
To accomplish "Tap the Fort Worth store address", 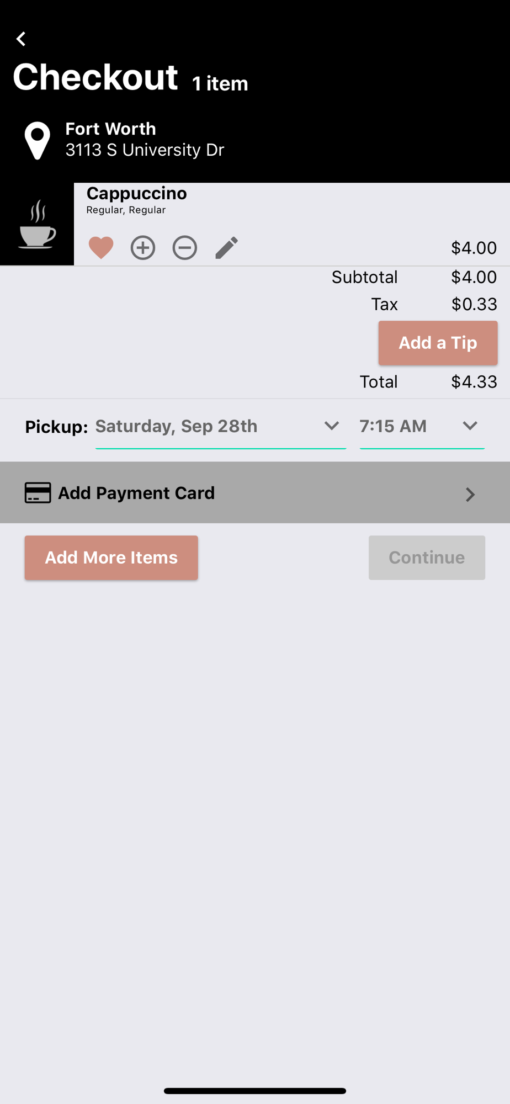I will pyautogui.click(x=145, y=139).
